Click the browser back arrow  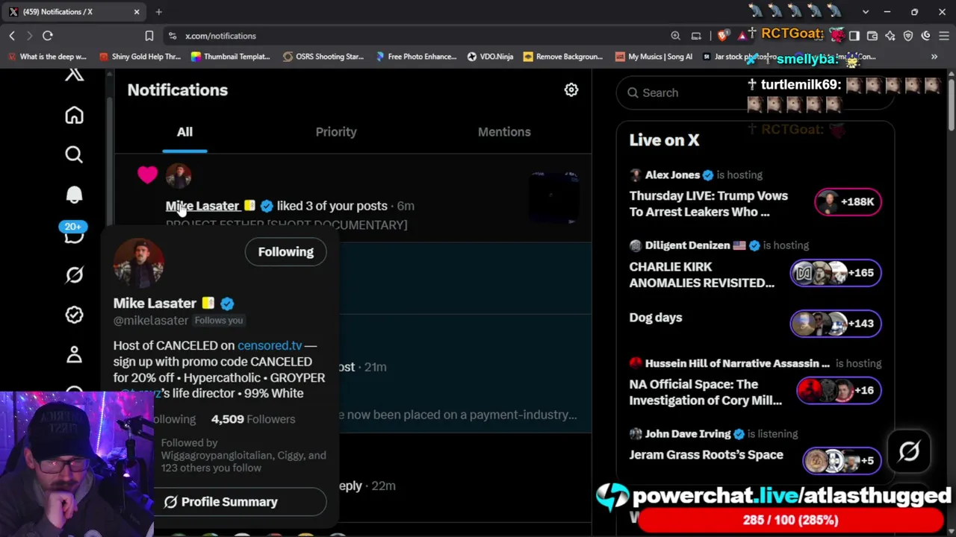[12, 36]
